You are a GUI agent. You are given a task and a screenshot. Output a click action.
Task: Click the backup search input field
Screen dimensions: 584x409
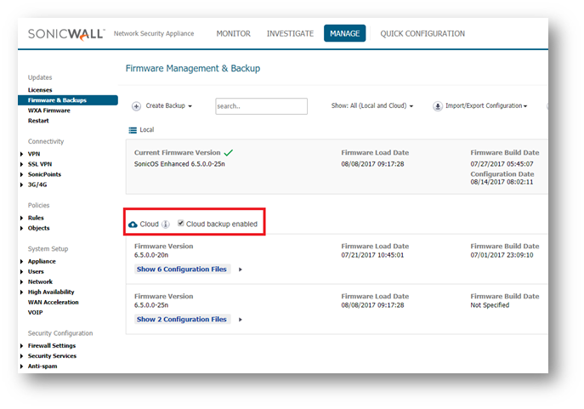(261, 106)
